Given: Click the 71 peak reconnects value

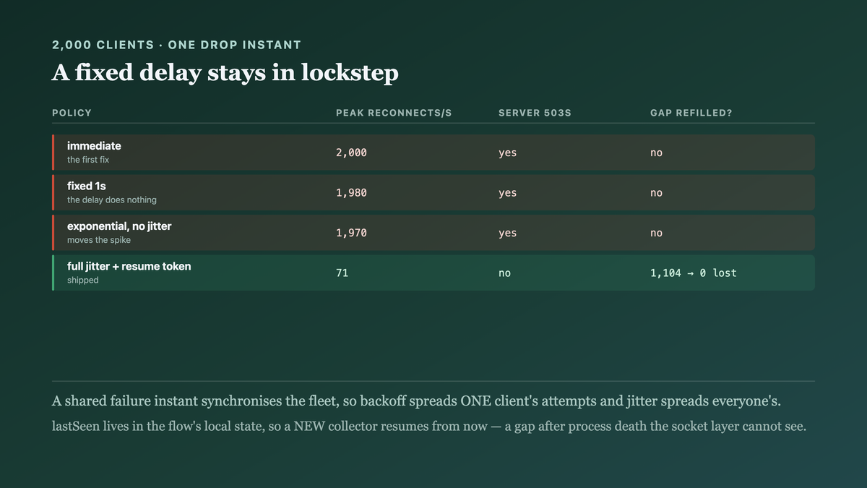Looking at the screenshot, I should tap(342, 273).
